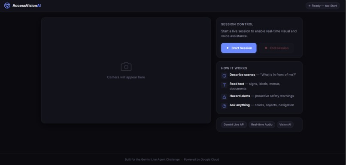The image size is (346, 165).
Task: Click "Read text" label
Action: [x=237, y=84]
